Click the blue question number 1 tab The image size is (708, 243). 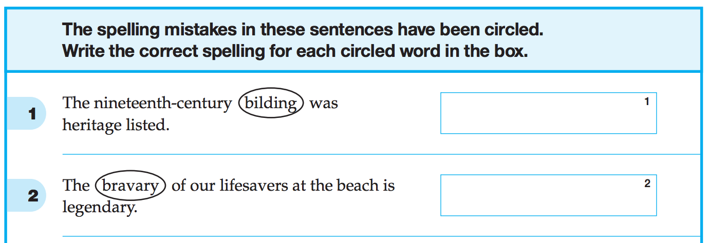point(32,113)
